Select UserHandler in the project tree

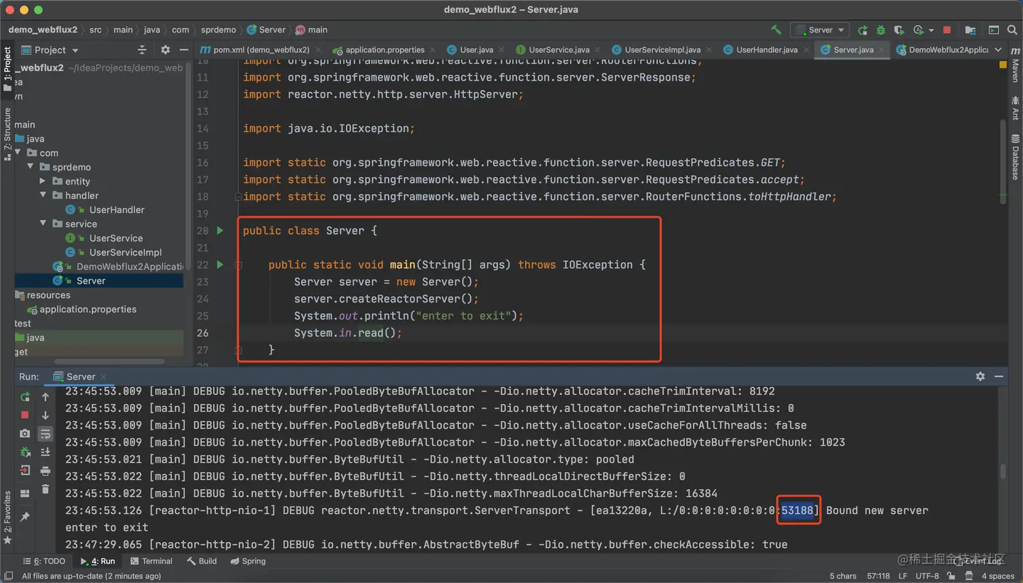coord(116,210)
